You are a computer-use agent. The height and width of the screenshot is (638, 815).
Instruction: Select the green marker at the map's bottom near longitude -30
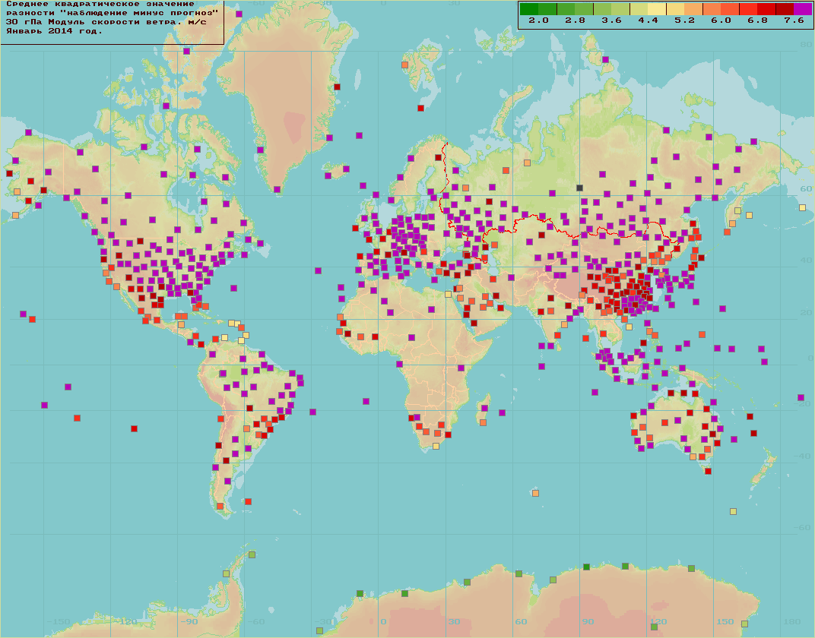click(x=319, y=630)
